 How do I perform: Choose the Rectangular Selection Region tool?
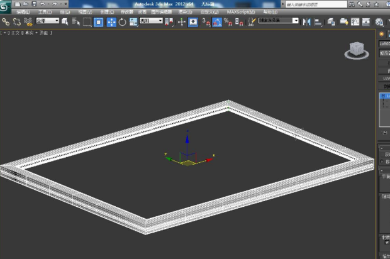(87, 22)
